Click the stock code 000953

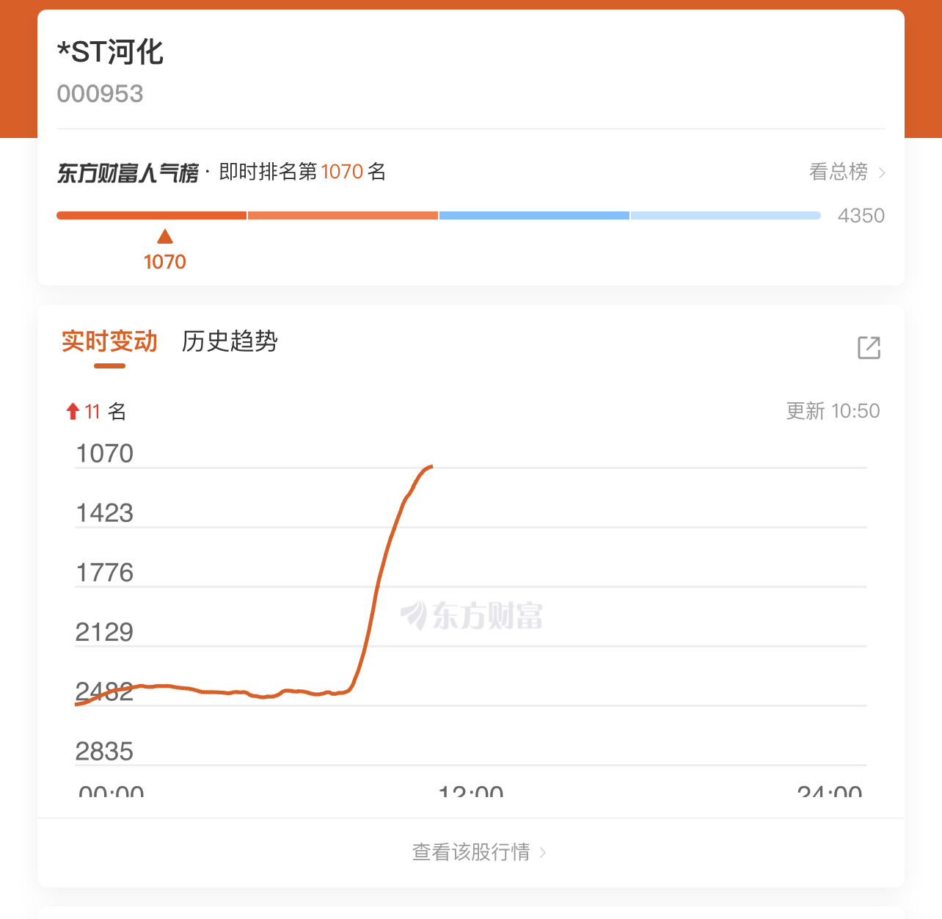pos(100,94)
